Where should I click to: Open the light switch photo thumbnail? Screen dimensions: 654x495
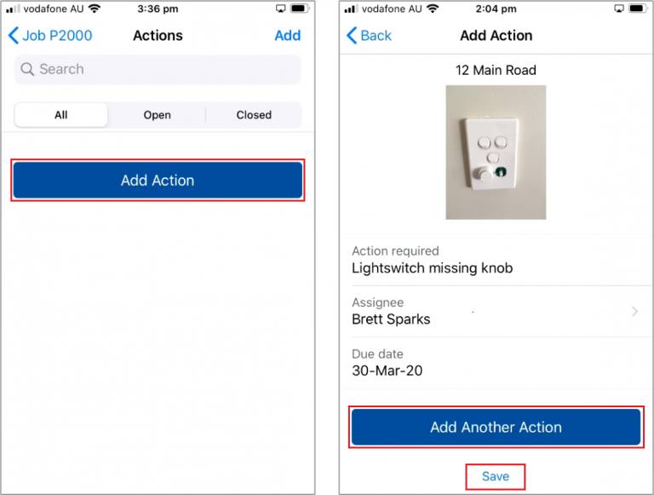[496, 153]
